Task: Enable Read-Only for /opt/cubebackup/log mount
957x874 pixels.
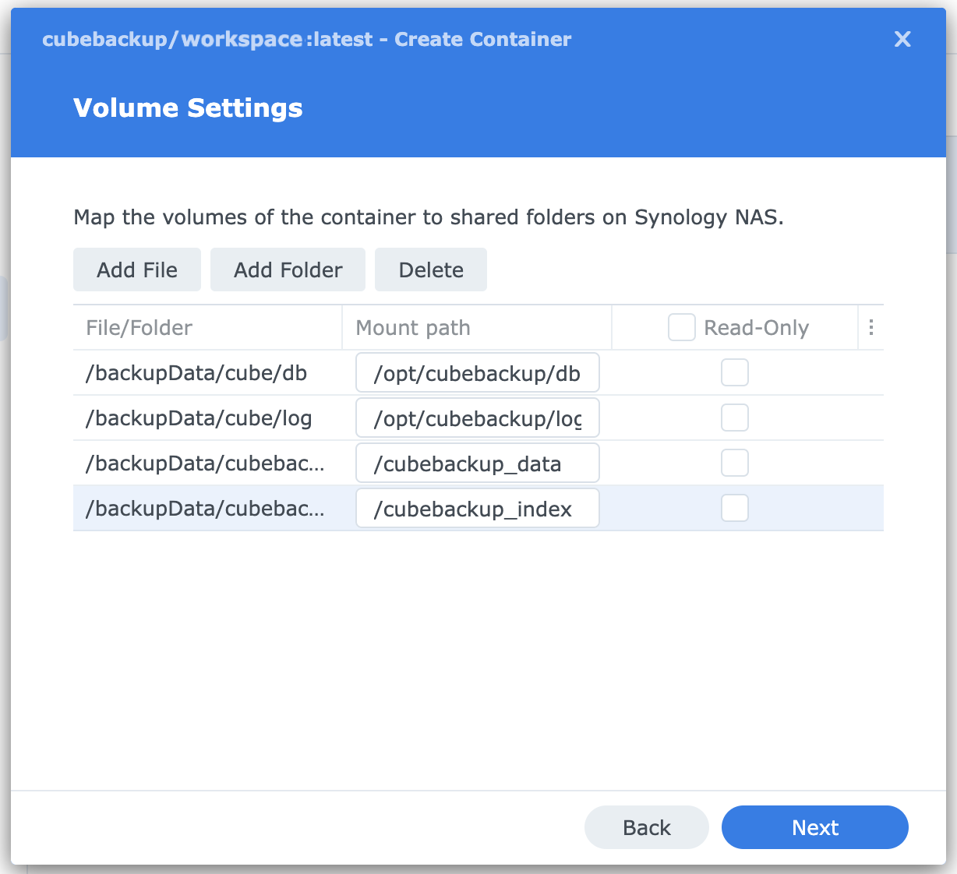Action: [735, 418]
